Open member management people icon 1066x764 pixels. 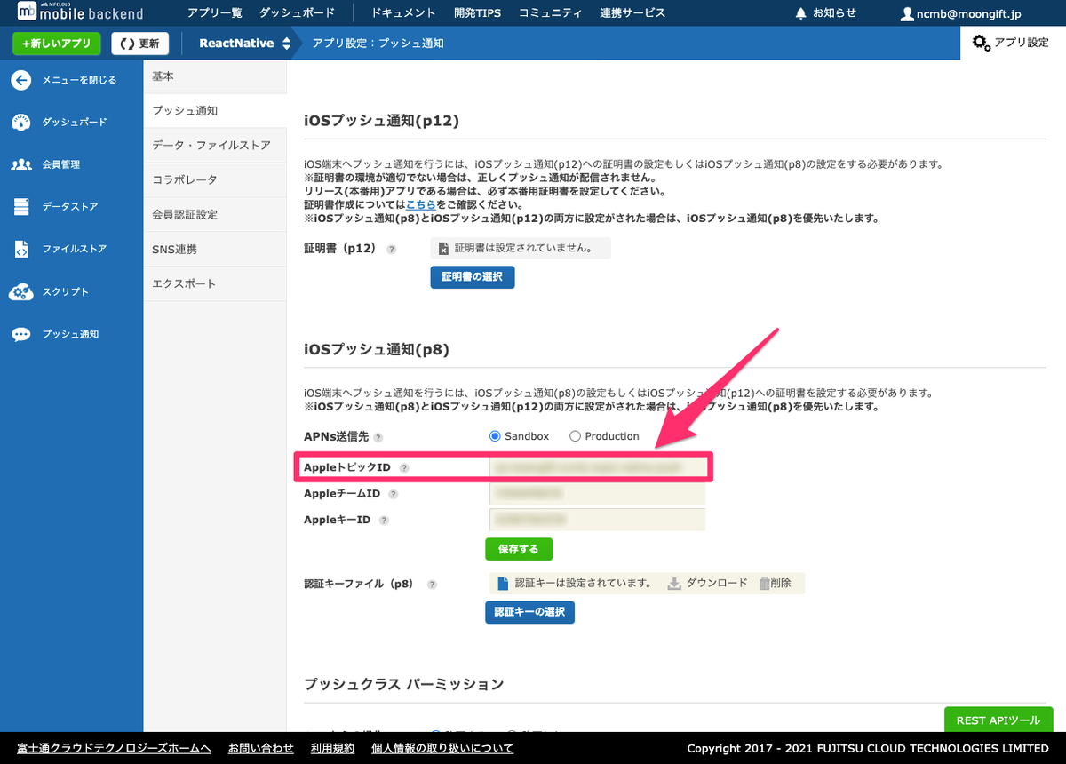click(x=21, y=164)
